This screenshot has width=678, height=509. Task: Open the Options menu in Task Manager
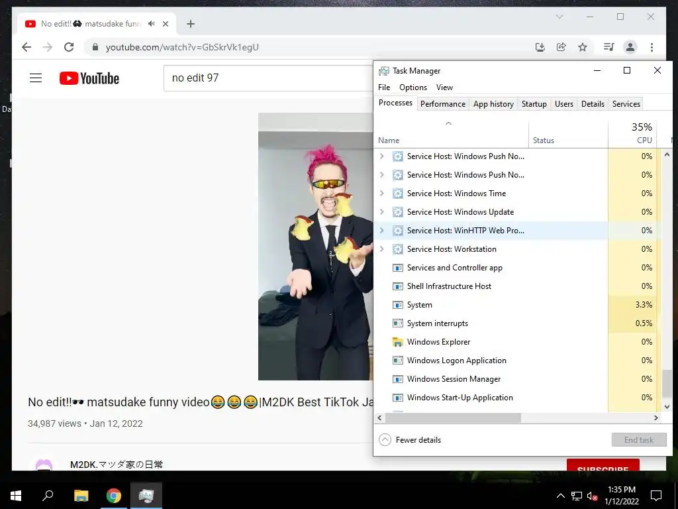413,87
